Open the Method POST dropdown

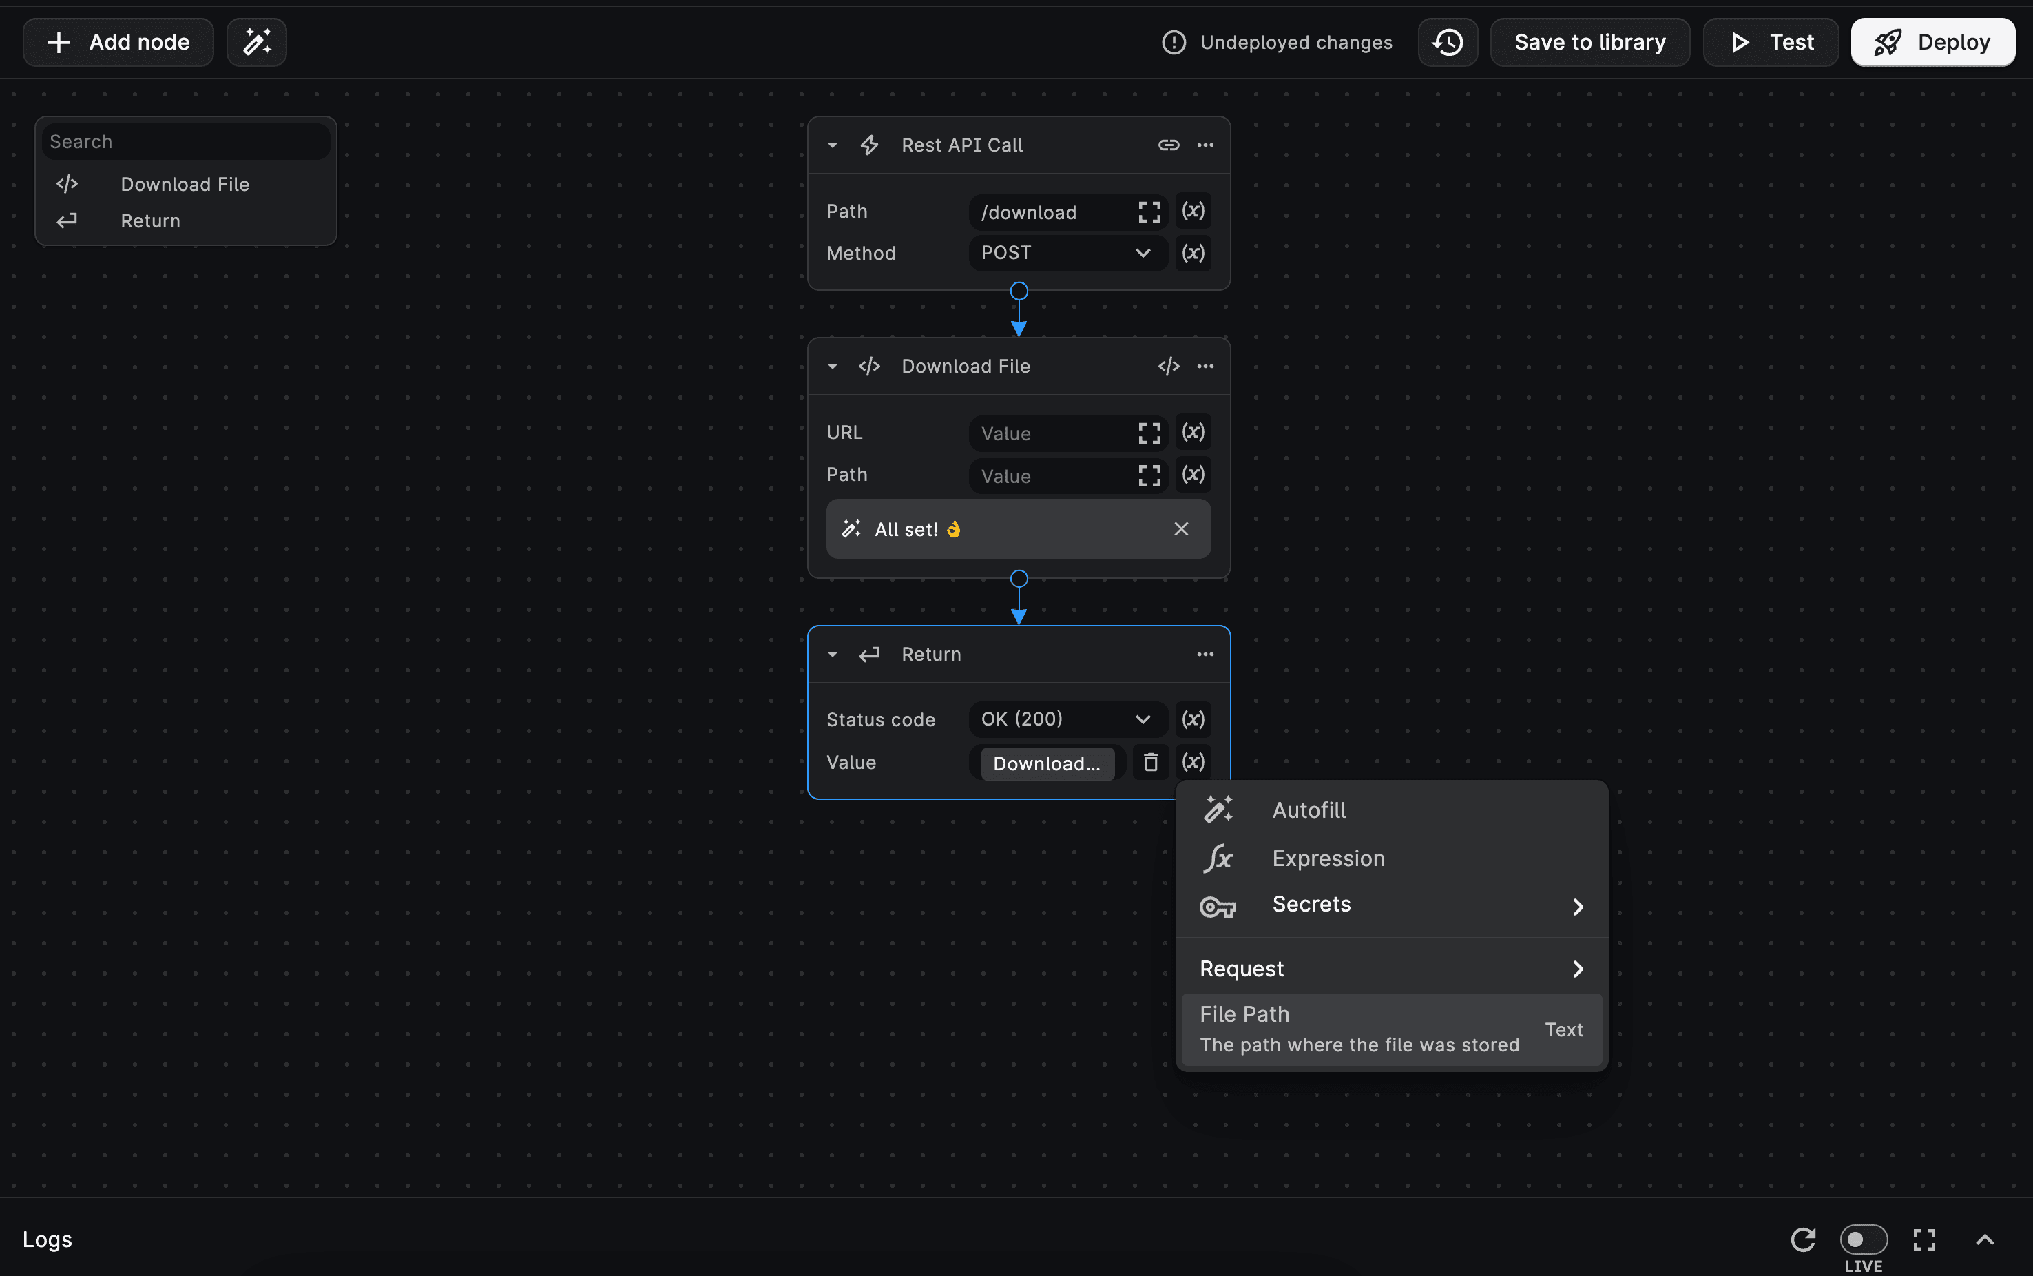coord(1067,253)
